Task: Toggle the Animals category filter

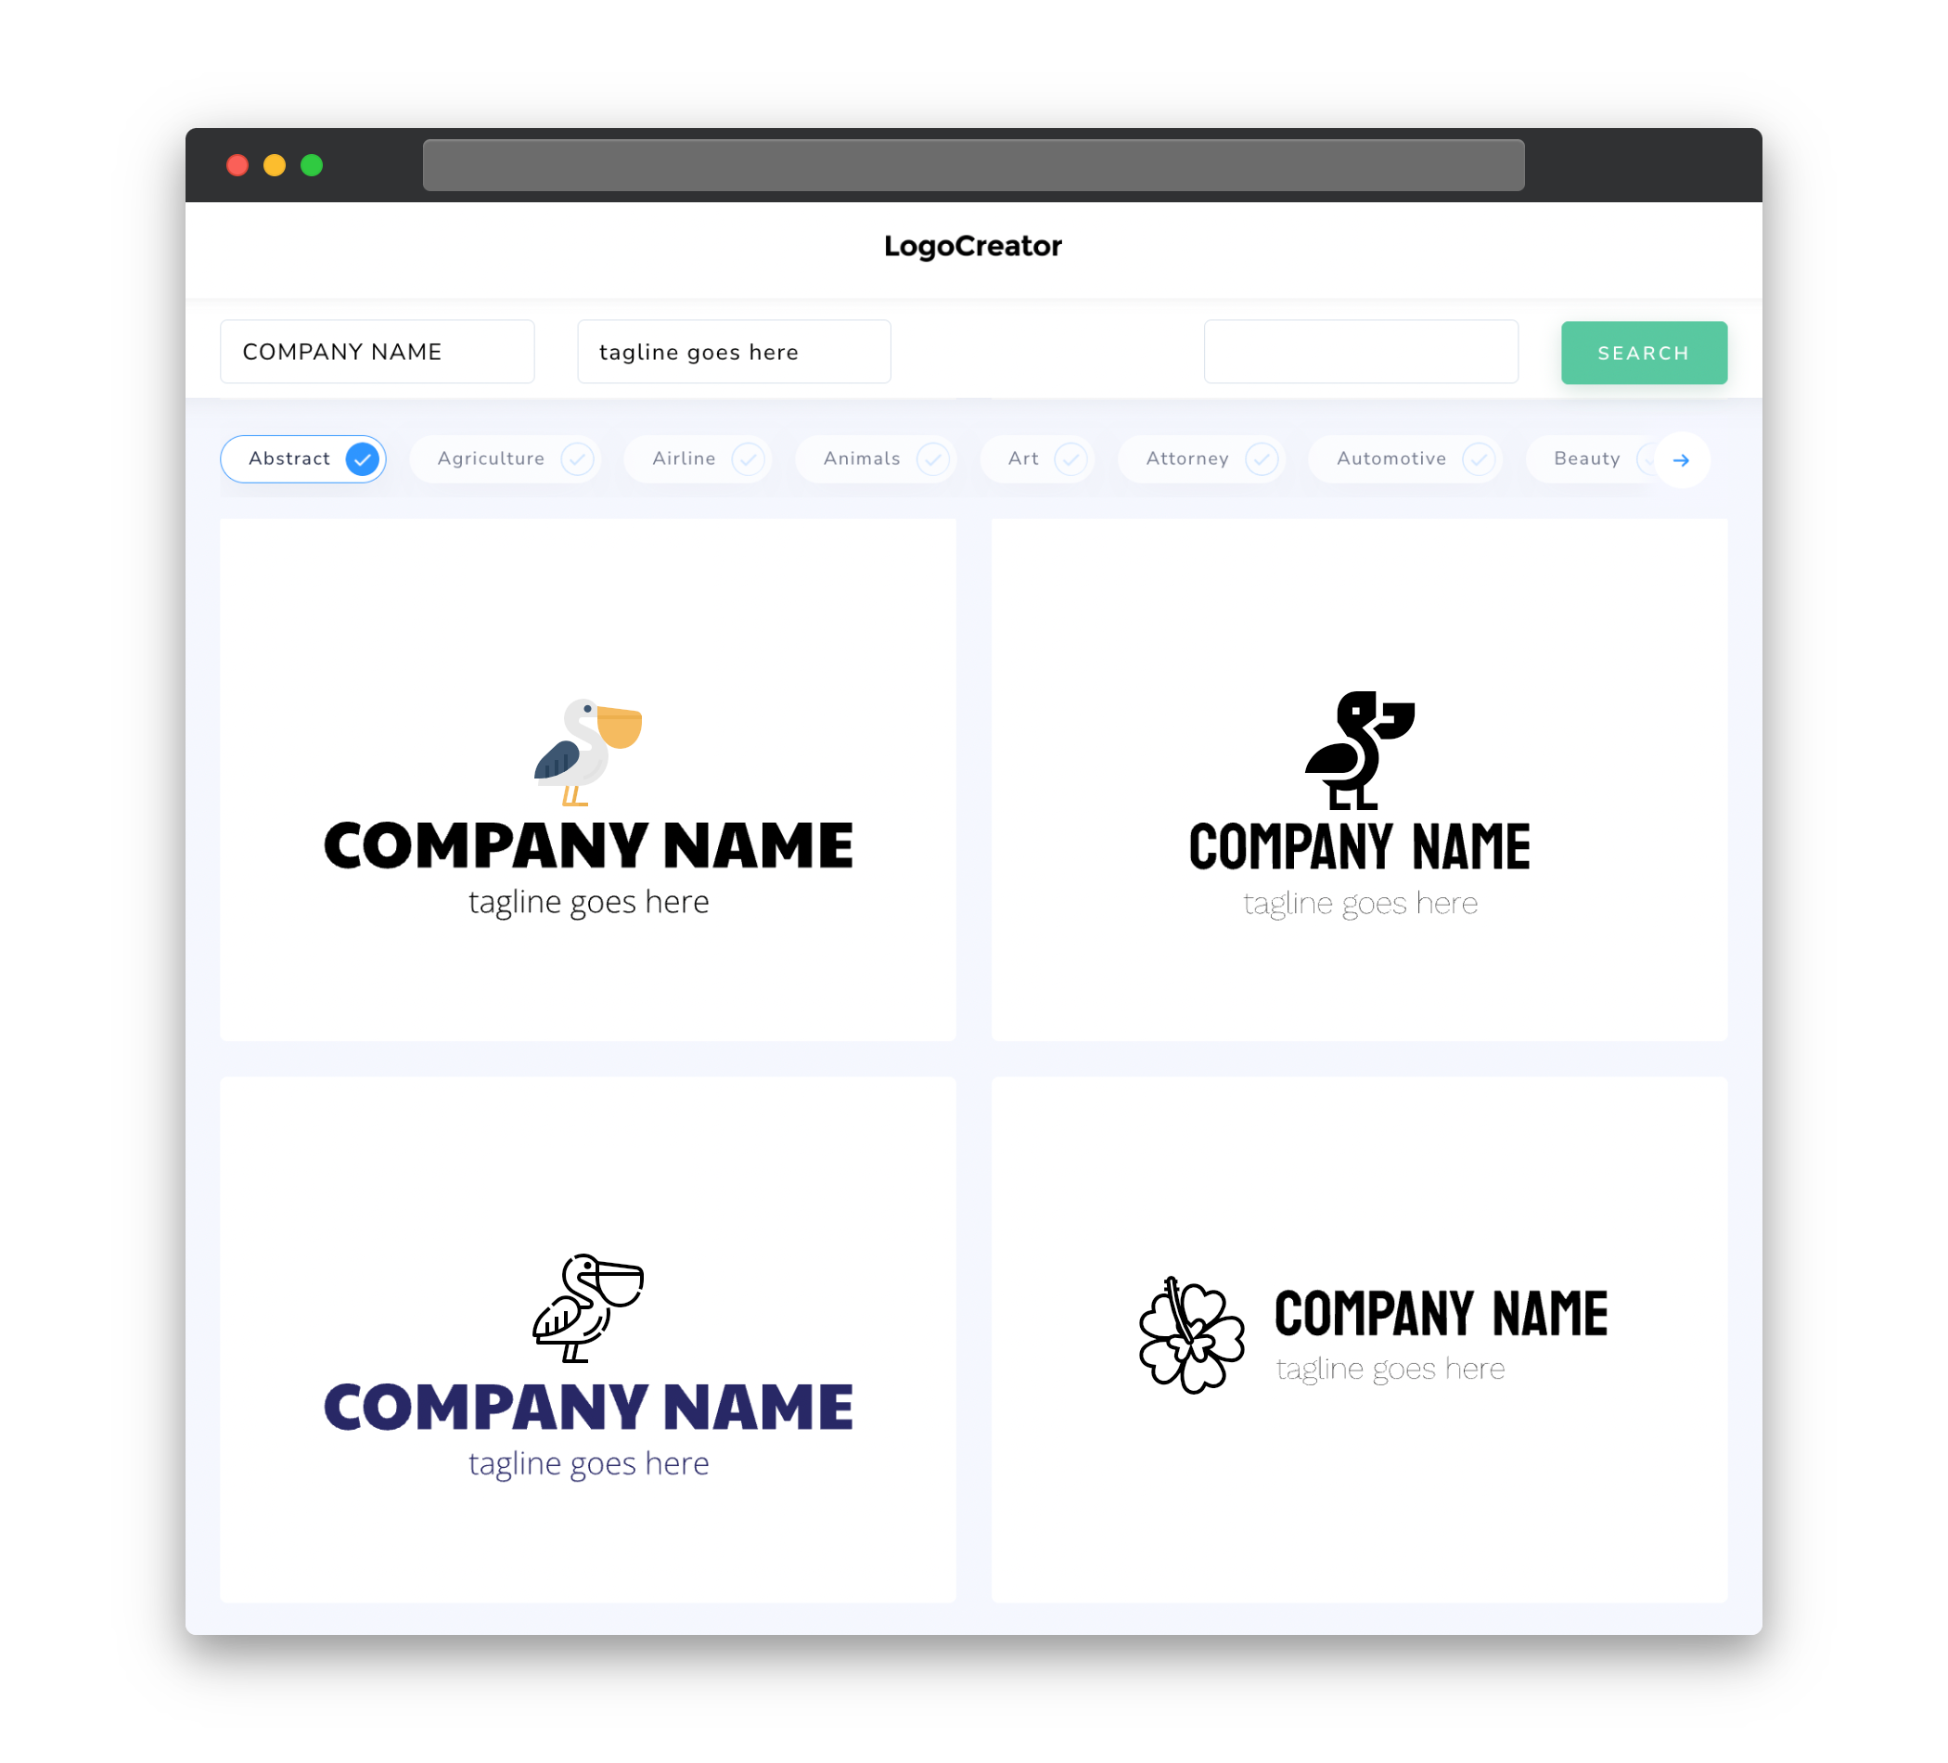Action: [x=878, y=458]
